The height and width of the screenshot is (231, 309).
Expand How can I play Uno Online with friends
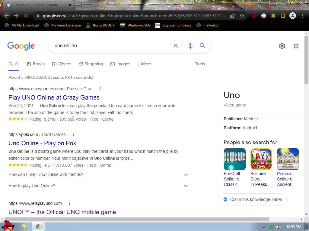coord(99,174)
